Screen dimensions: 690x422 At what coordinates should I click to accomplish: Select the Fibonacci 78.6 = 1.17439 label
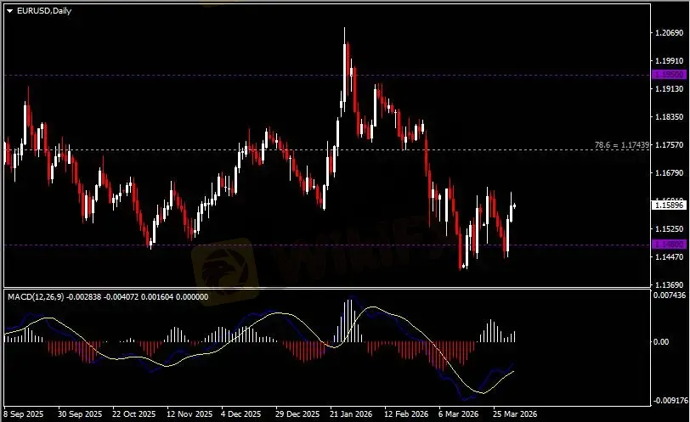624,145
